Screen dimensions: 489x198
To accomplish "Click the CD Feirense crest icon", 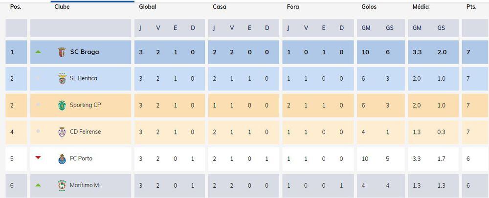I will [62, 132].
